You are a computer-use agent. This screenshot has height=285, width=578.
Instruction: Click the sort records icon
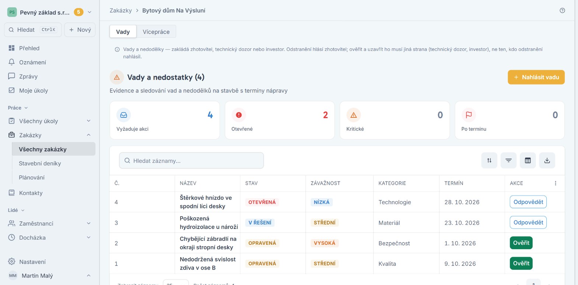489,160
